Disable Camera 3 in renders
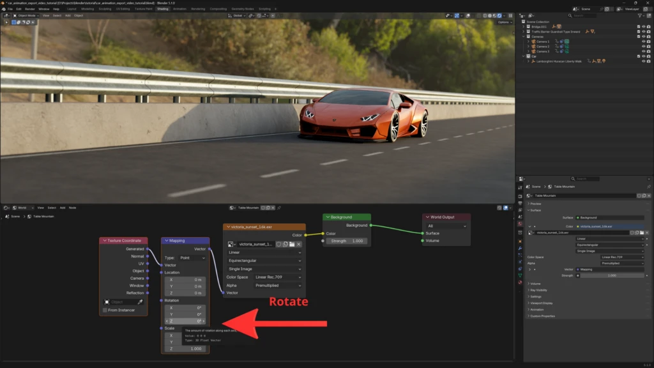 (649, 51)
